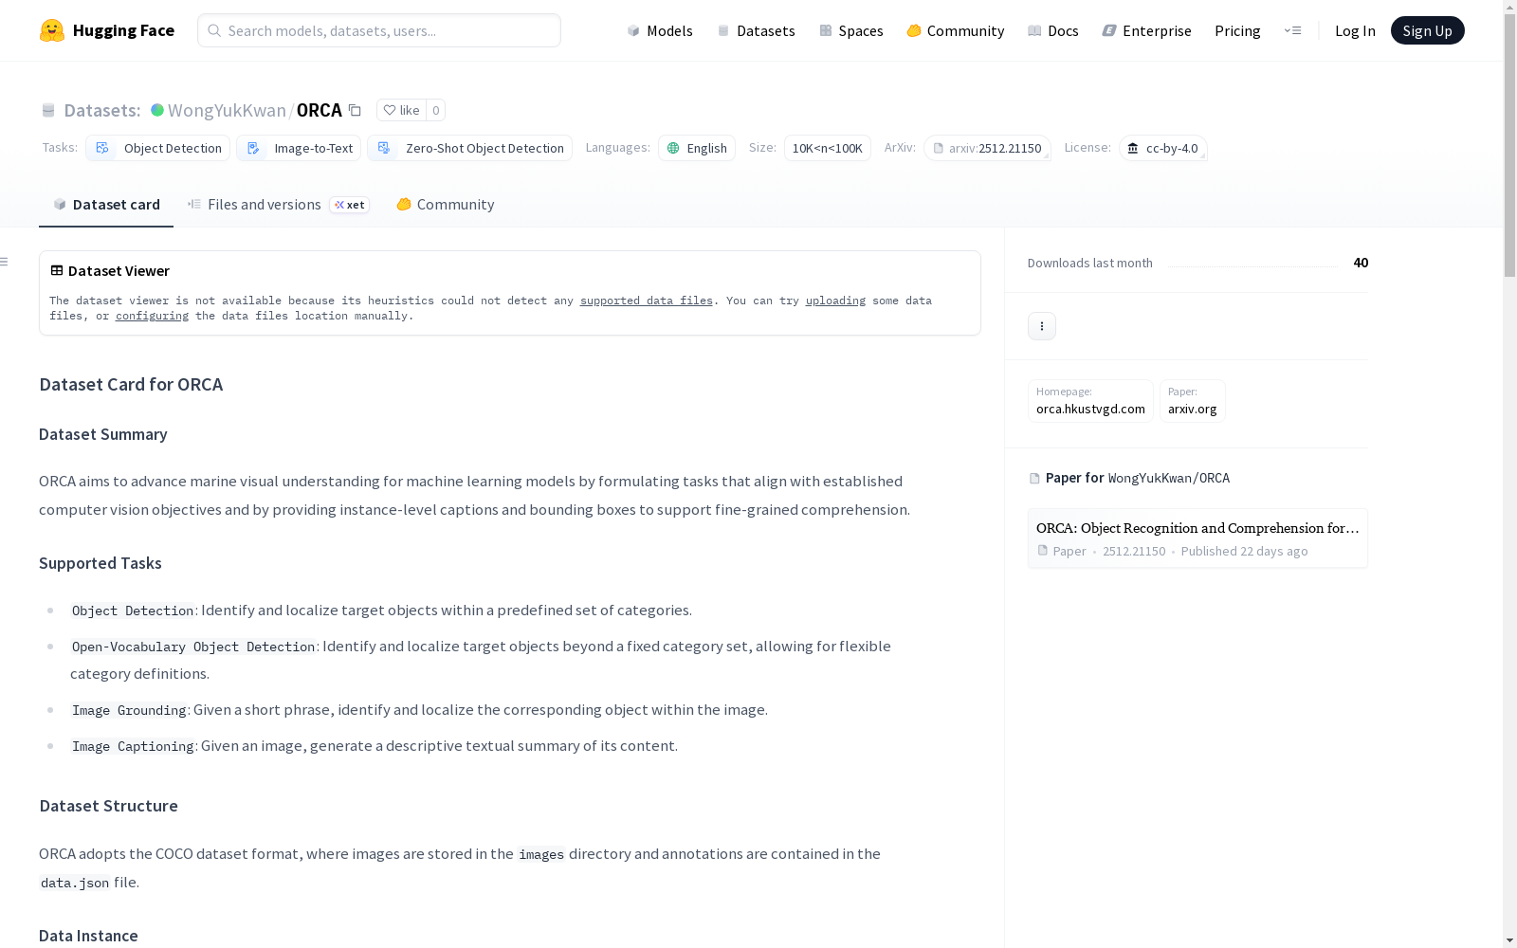The image size is (1517, 948).
Task: Click the ORCA dataset name
Action: point(319,110)
